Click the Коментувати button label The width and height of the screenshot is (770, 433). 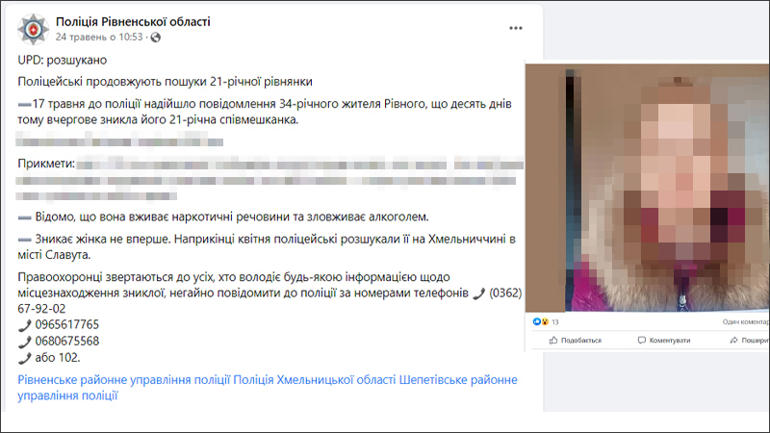(670, 341)
